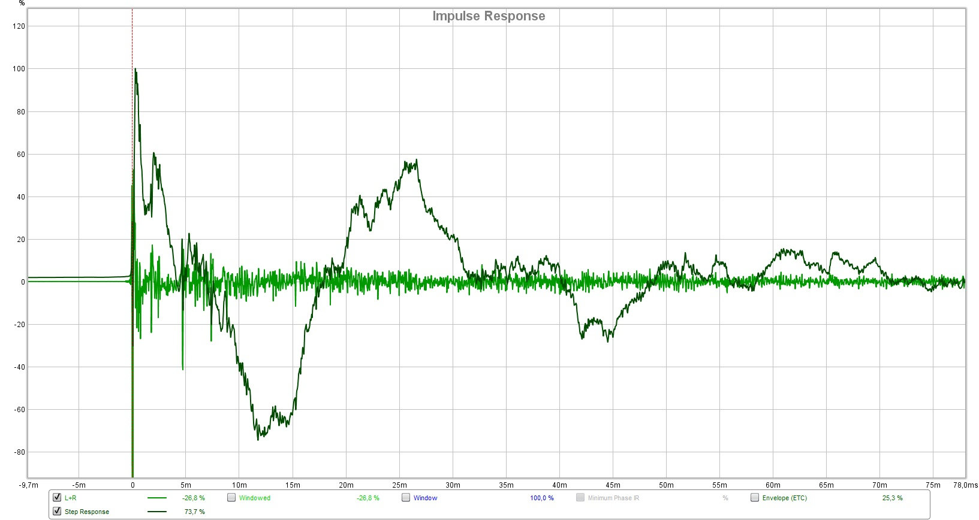Click the Windowed value -26,8 %
The width and height of the screenshot is (979, 520).
pos(368,498)
